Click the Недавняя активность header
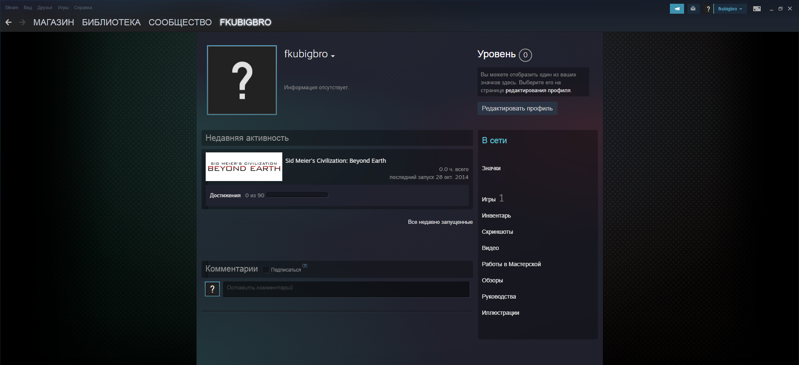The width and height of the screenshot is (799, 365). (337, 138)
